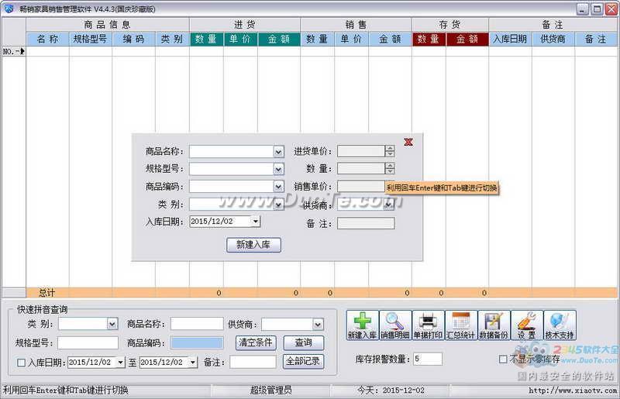Click the app icon in title bar
Screen dimensions: 620x399
9,9
